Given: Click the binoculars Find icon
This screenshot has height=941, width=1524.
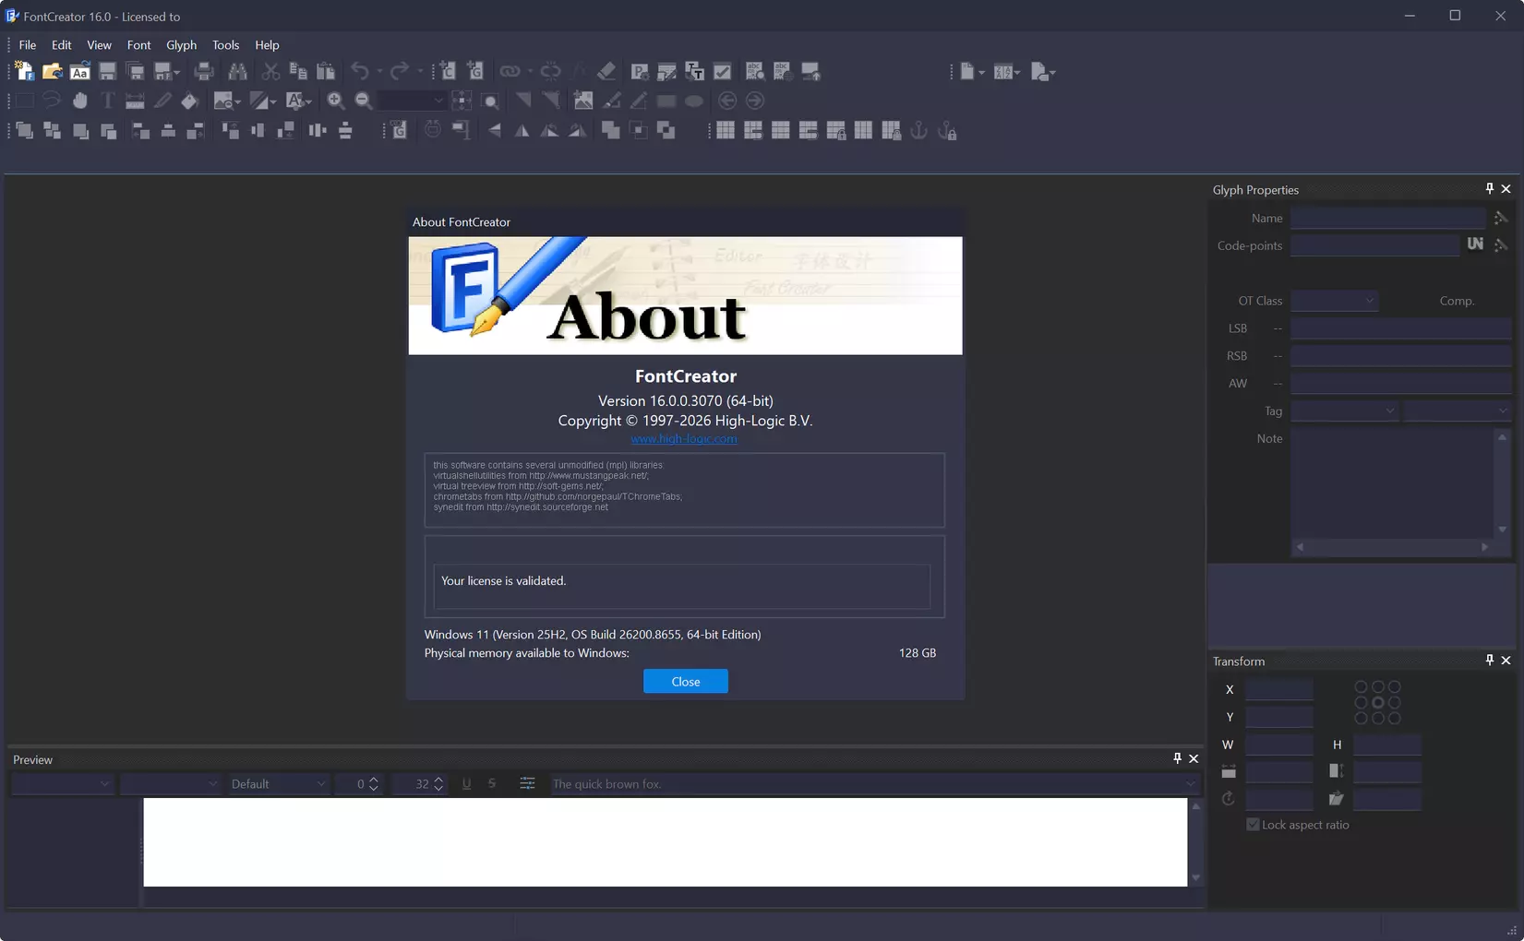Looking at the screenshot, I should 237,71.
